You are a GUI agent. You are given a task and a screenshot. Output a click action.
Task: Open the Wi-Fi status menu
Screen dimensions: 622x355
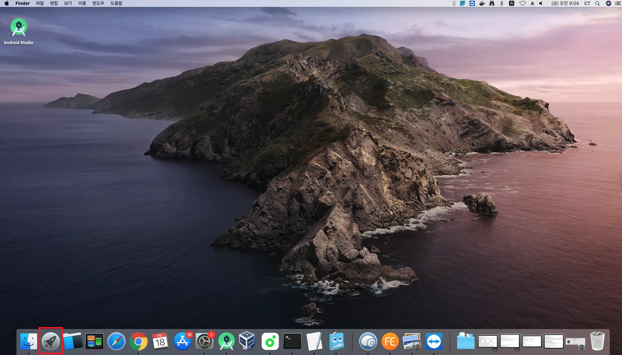point(522,3)
